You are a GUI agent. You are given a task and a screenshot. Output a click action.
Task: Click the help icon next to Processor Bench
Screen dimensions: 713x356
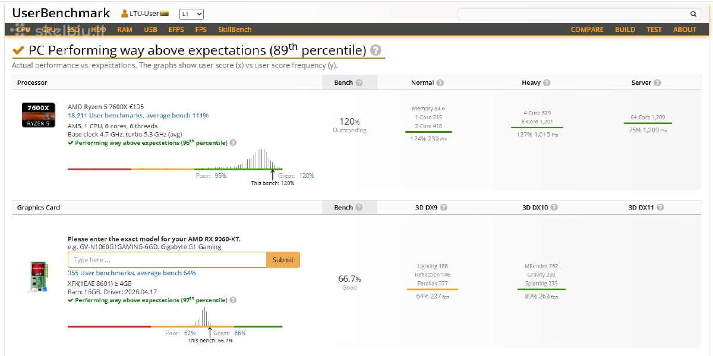pos(359,83)
